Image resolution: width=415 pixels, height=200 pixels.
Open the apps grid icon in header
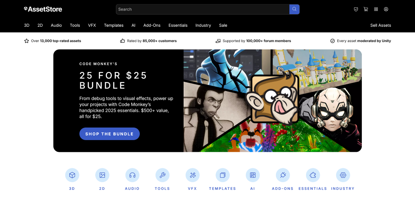(376, 9)
